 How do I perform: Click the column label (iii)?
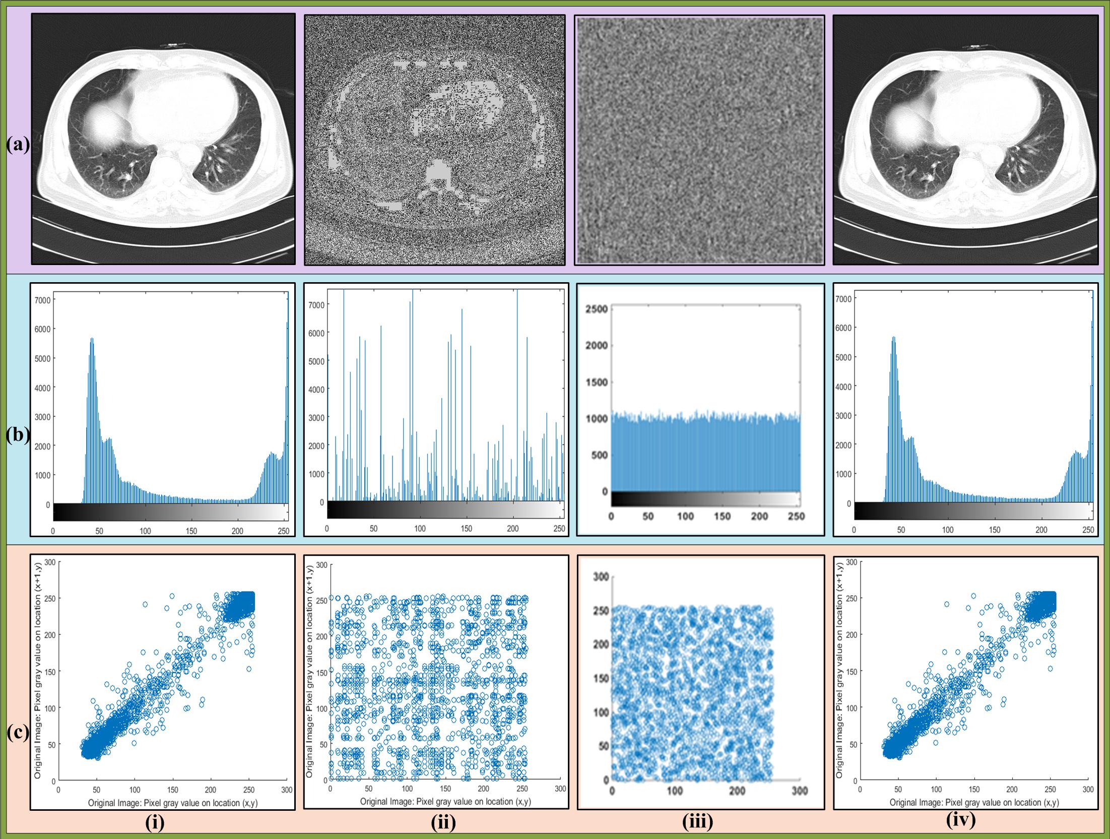pos(697,821)
